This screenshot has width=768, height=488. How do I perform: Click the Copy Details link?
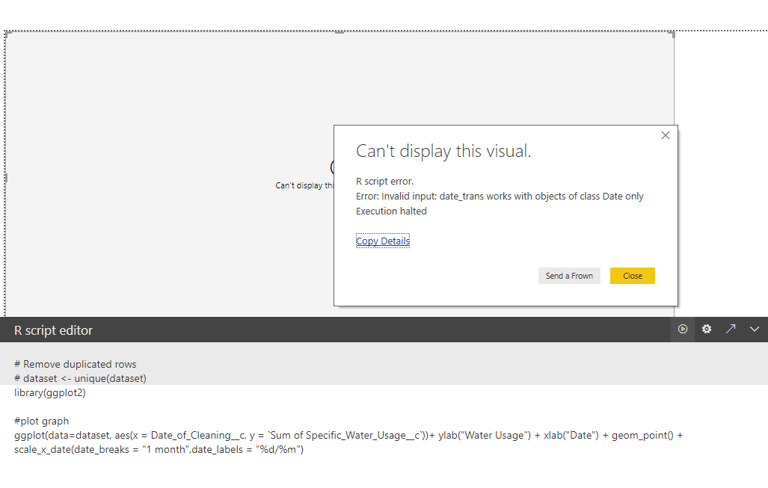(383, 241)
